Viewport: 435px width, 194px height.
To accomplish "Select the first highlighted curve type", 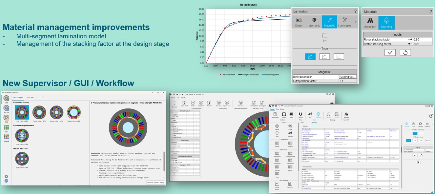I will [x=310, y=56].
